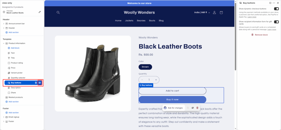
Task: Open the storefront search icon
Action: 58,13
